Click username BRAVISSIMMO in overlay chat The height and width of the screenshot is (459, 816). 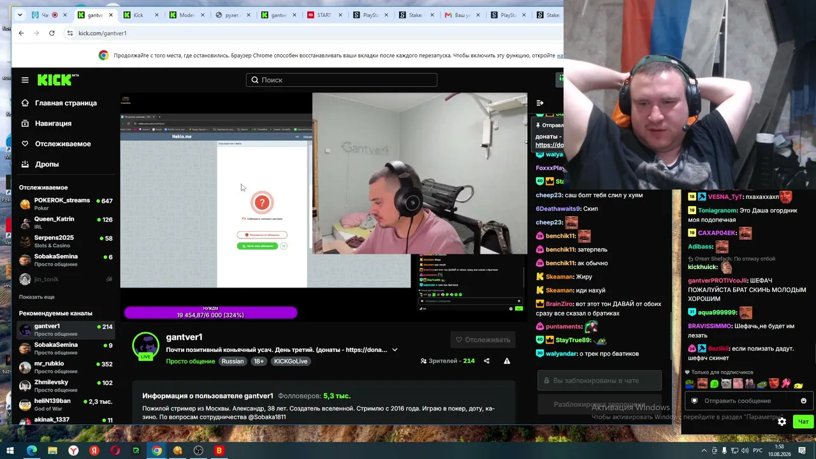tap(710, 326)
